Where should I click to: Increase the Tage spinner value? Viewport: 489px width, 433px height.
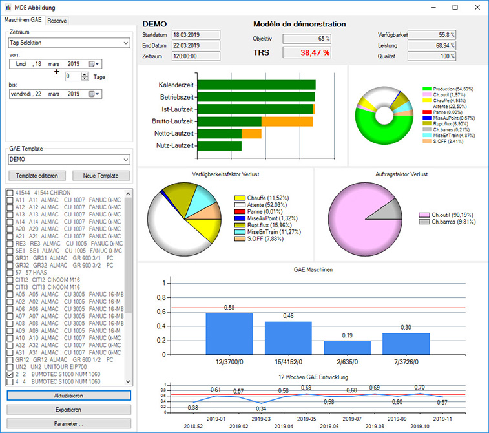(x=86, y=74)
